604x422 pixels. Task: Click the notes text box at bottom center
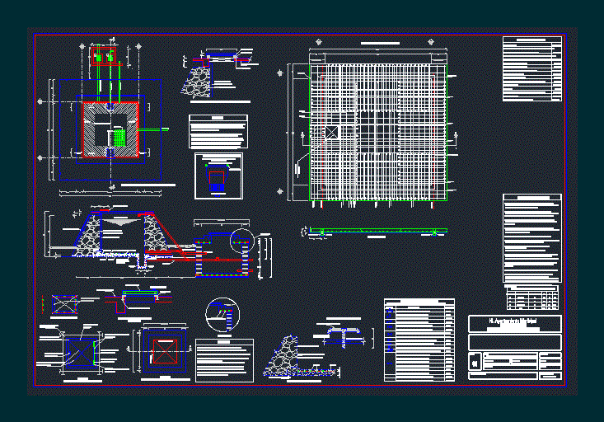224,359
